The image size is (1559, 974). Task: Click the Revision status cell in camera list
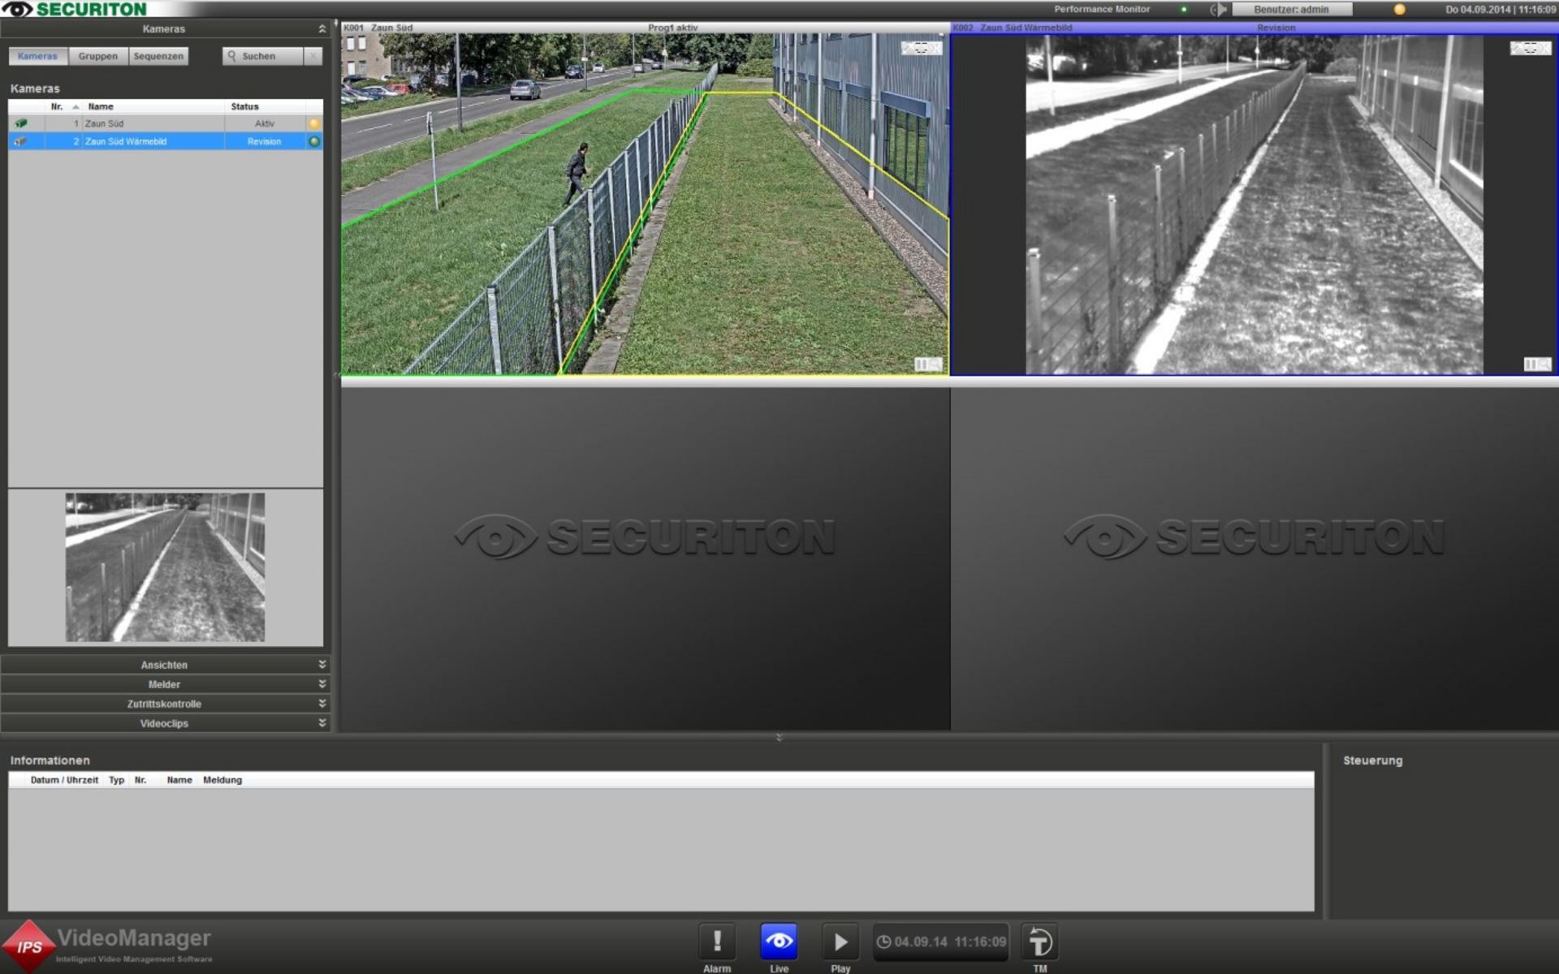265,141
